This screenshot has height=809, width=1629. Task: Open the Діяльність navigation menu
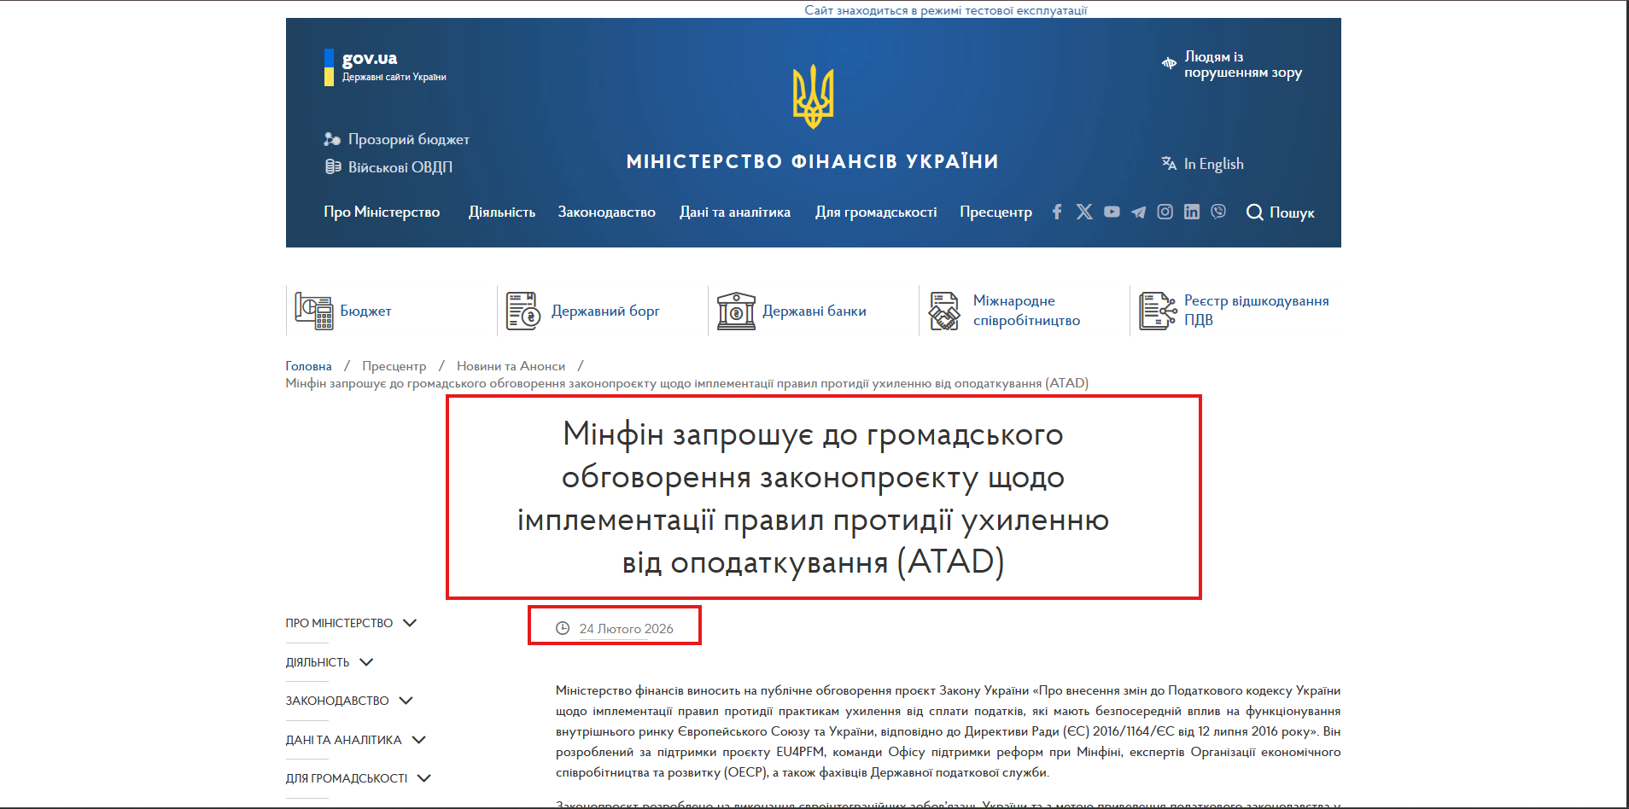coord(502,212)
